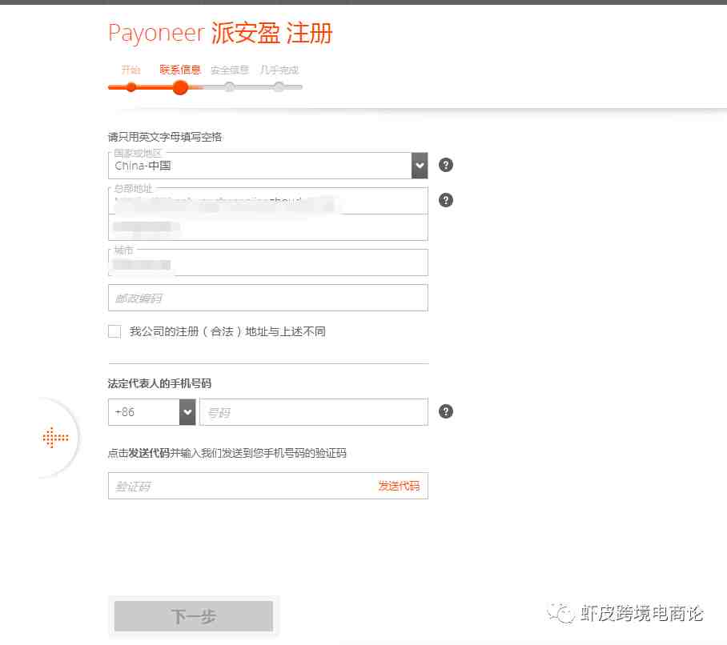Click the Payoneer 派安盈 注册 heading
Viewport: 727px width, 645px height.
(220, 33)
